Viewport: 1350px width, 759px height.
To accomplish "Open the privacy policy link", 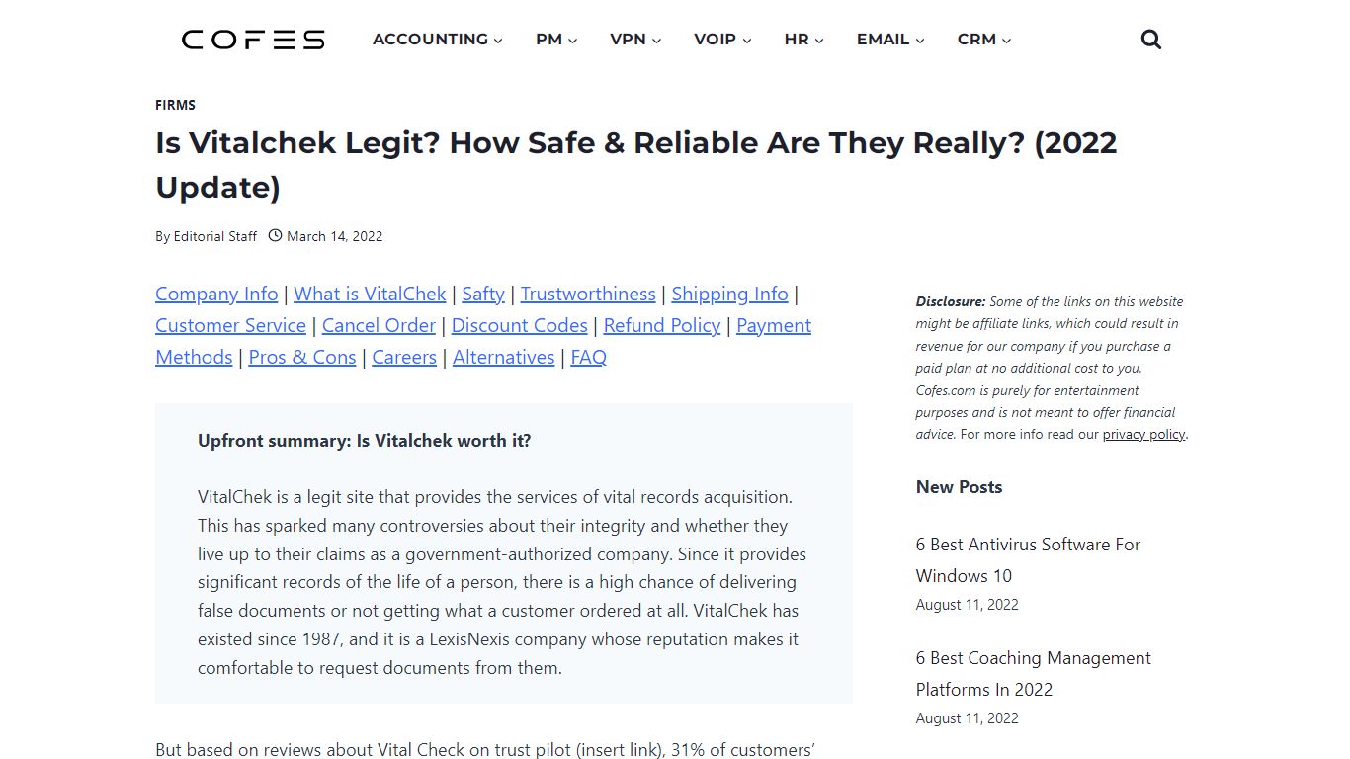I will [x=1143, y=434].
